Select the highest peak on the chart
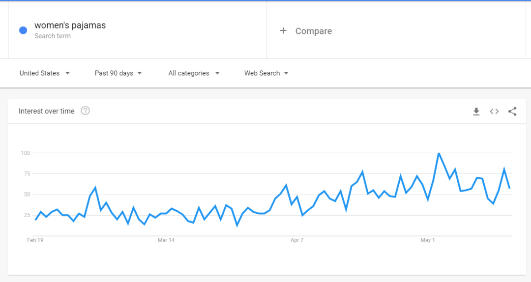The height and width of the screenshot is (282, 531). pos(439,153)
